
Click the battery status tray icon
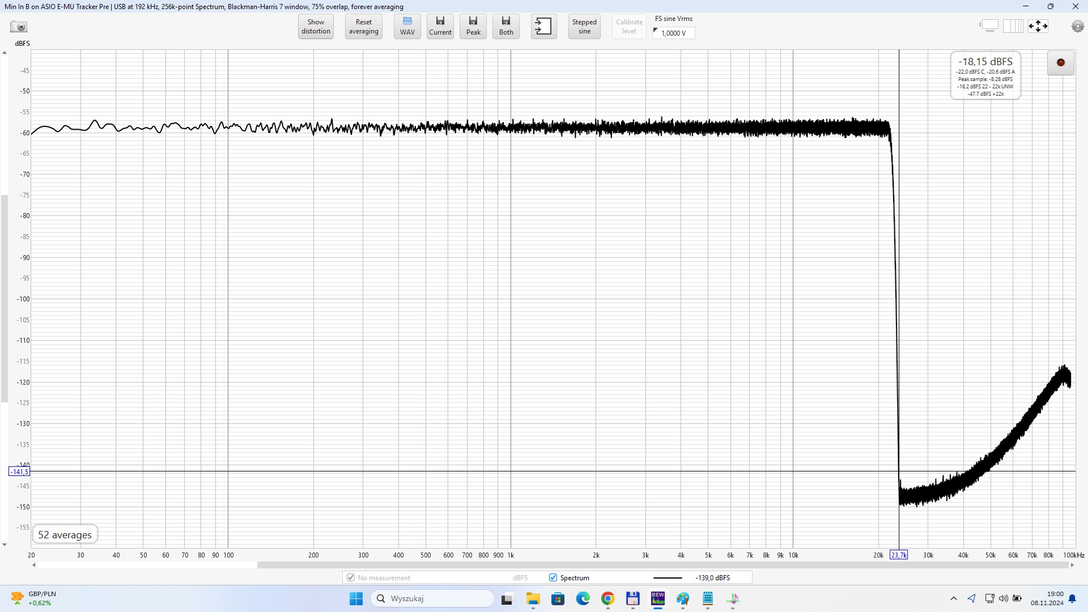(1017, 598)
